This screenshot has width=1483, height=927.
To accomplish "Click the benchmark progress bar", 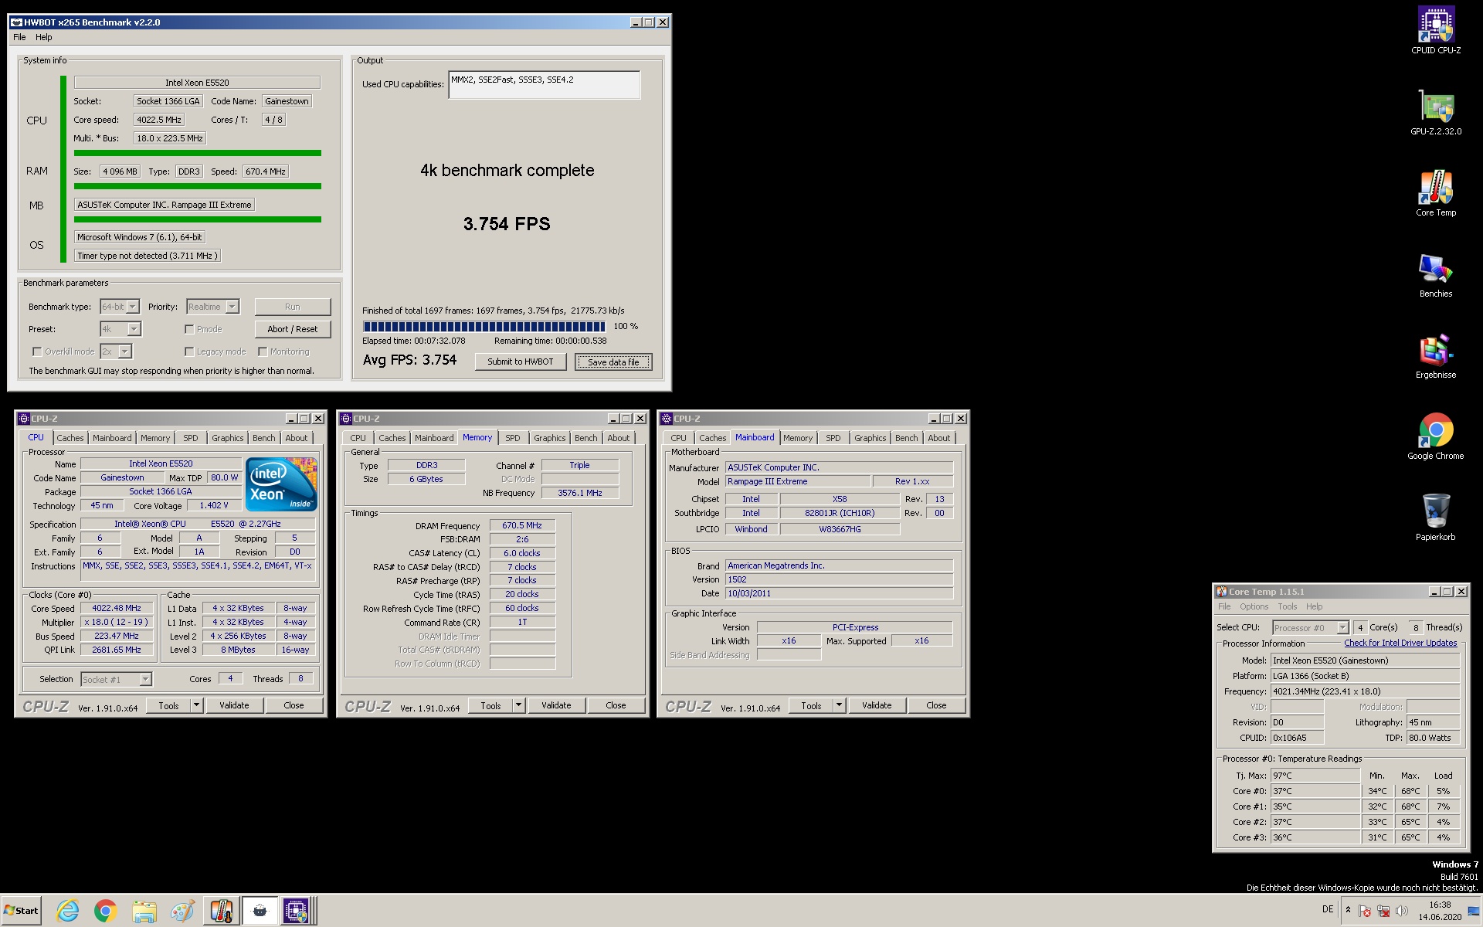I will tap(484, 327).
